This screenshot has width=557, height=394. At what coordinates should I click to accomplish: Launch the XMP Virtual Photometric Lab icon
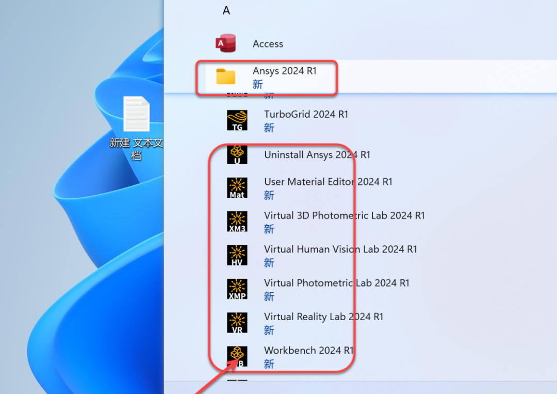coord(237,289)
